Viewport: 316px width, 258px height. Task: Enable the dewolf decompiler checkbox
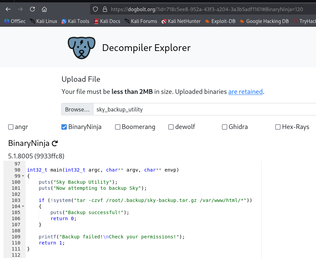(171, 127)
